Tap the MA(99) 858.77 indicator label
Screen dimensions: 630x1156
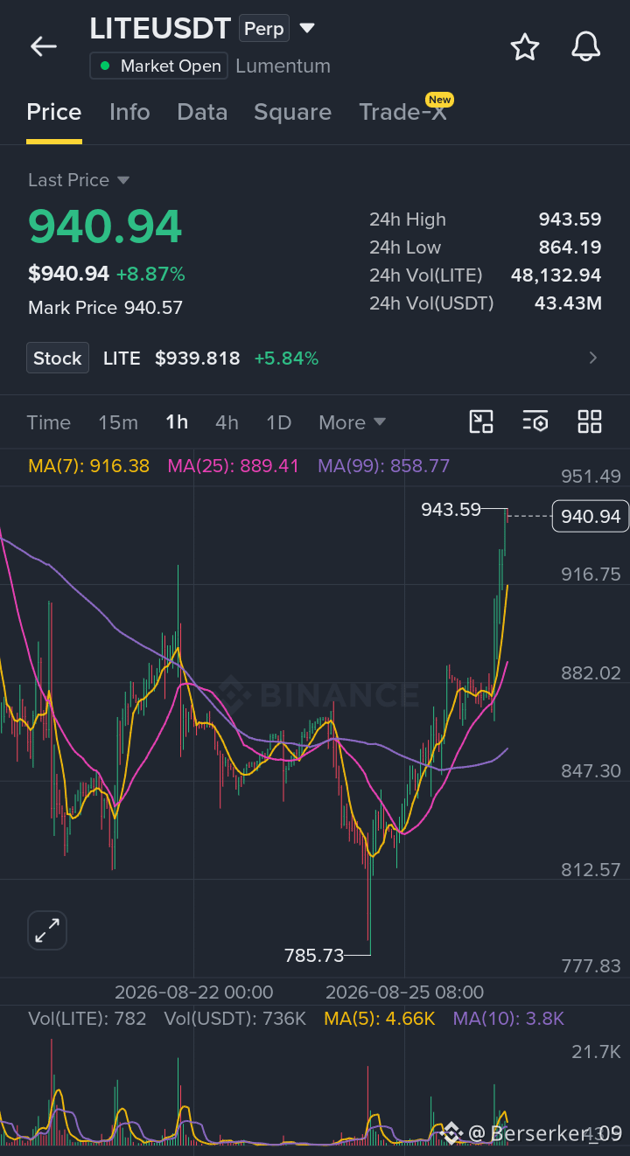click(383, 466)
